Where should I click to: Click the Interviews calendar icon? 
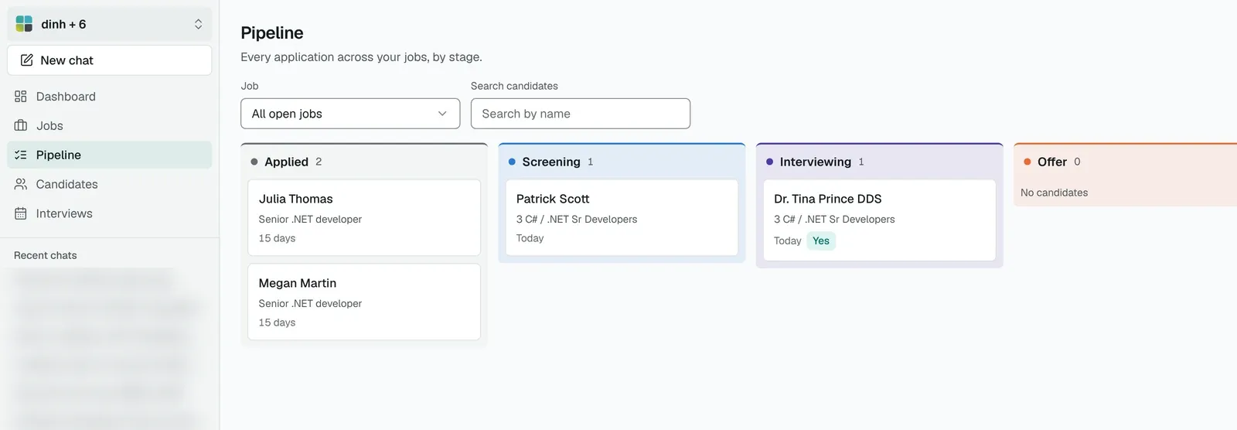[21, 213]
